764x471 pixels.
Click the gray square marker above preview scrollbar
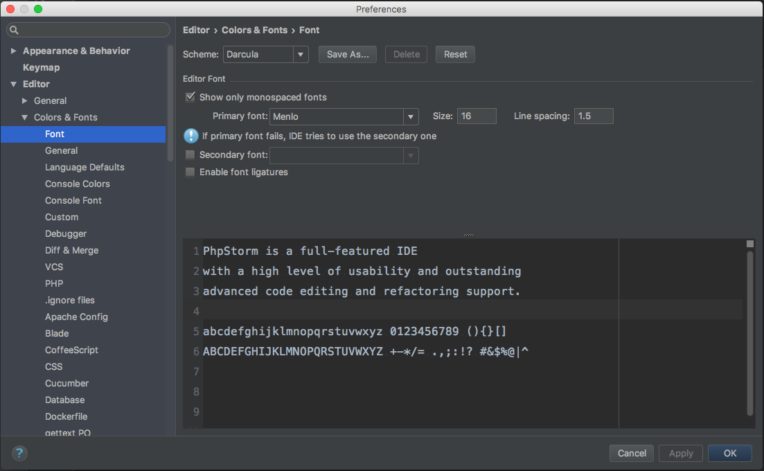(x=750, y=244)
